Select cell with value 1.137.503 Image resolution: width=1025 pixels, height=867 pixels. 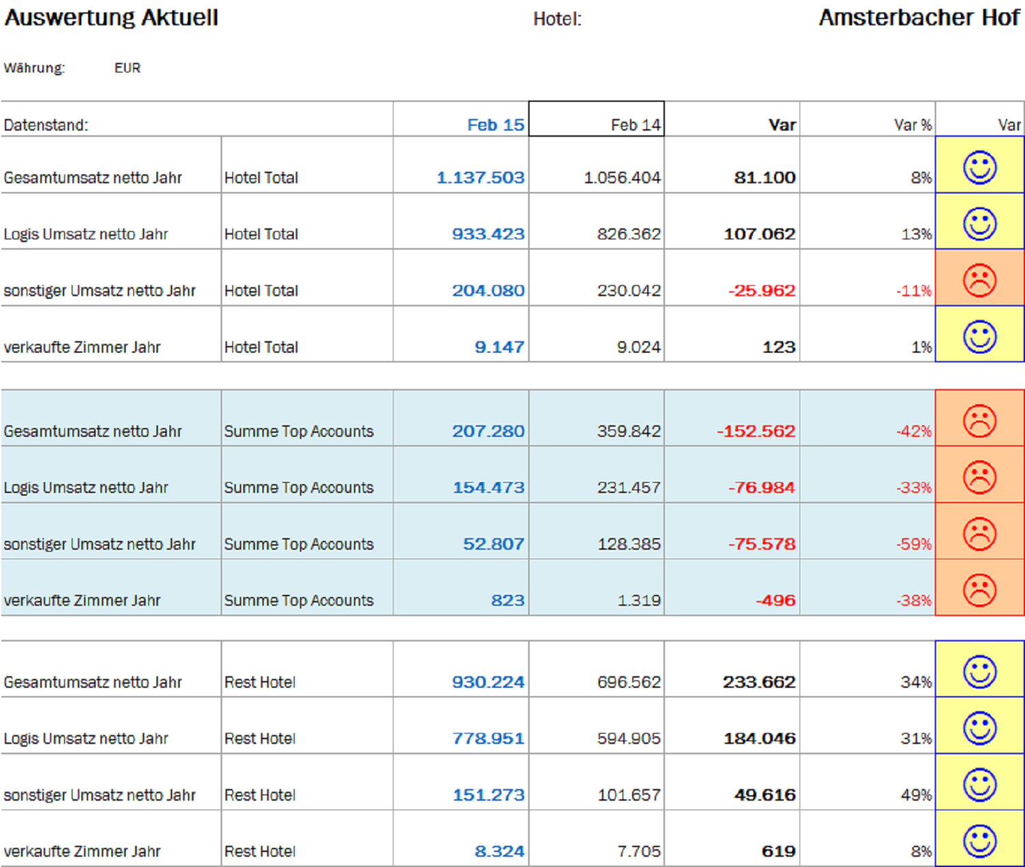point(461,165)
